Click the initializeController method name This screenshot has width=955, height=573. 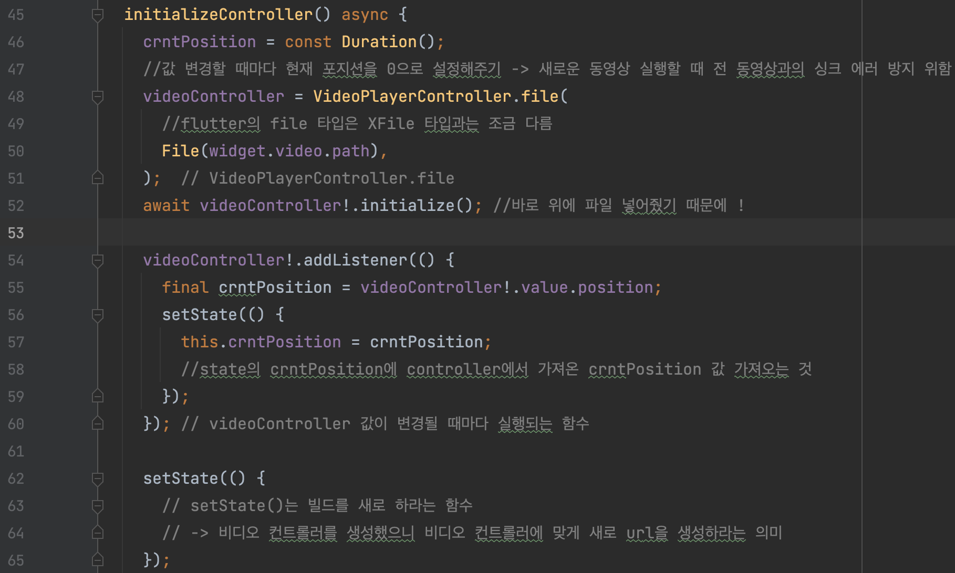219,15
